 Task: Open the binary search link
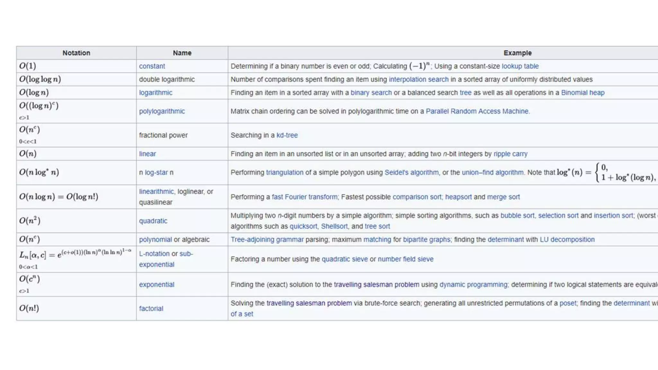(371, 93)
